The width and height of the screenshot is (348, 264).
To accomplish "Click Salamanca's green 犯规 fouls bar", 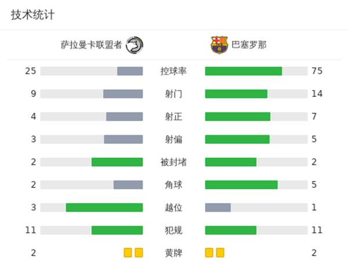I will [117, 230].
